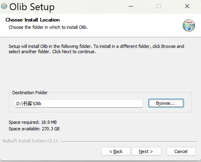Cancel the Olib installation

point(181,151)
